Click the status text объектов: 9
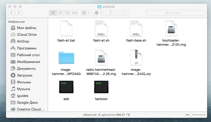 click(x=92, y=115)
